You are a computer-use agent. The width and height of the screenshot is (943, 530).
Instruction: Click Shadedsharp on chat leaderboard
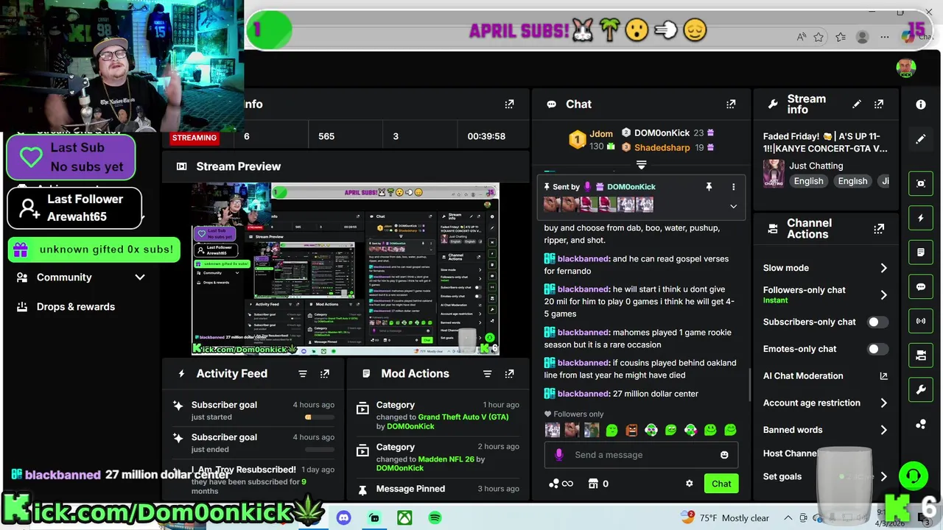662,147
